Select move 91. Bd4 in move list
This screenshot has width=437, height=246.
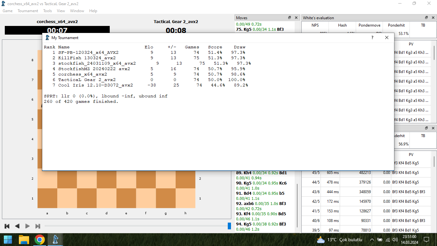244,193
